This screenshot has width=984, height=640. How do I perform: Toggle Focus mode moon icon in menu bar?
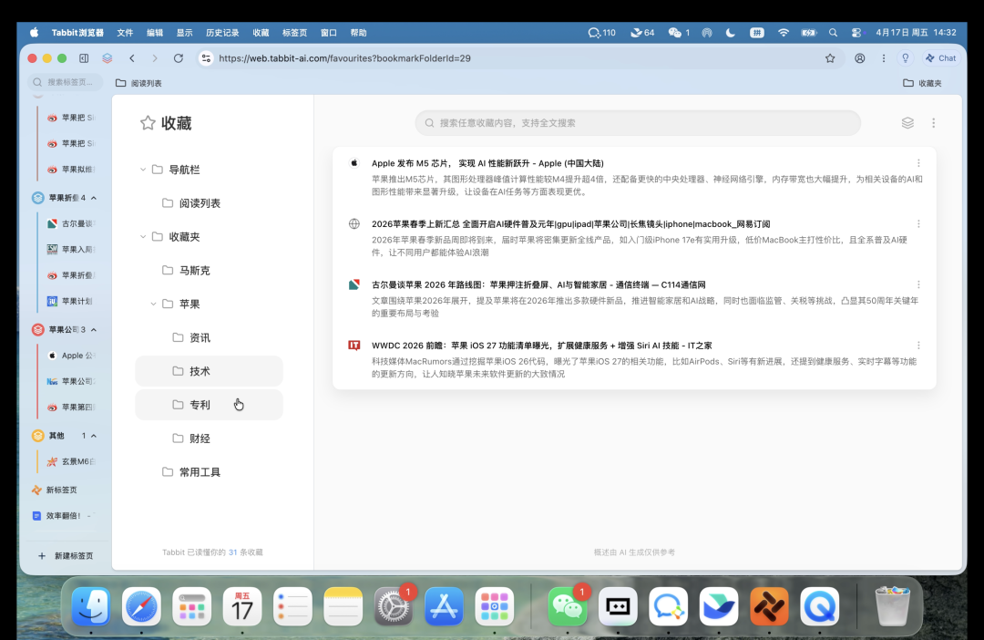(x=731, y=33)
